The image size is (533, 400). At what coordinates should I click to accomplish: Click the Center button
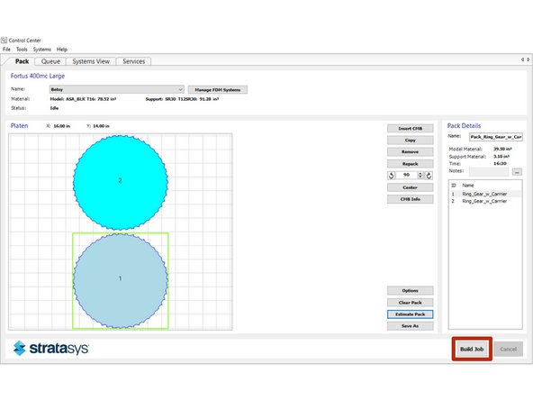[411, 187]
